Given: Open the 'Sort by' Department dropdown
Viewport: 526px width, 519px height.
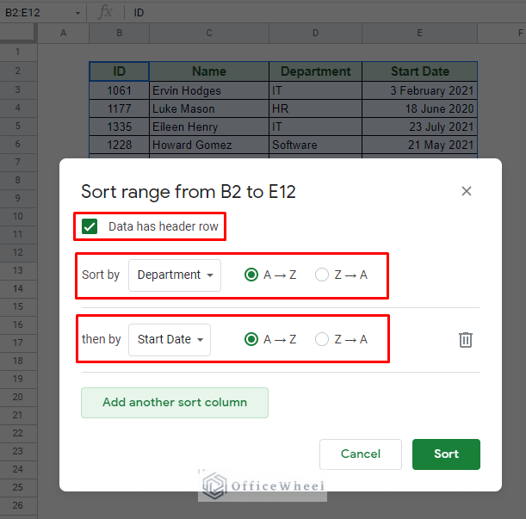Looking at the screenshot, I should (175, 275).
